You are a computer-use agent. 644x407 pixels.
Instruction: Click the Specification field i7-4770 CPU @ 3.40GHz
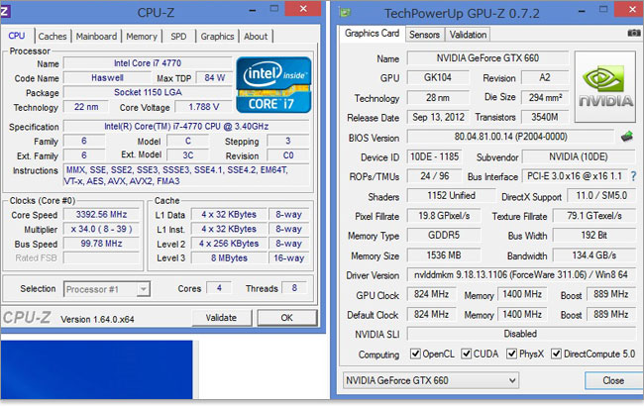[186, 126]
